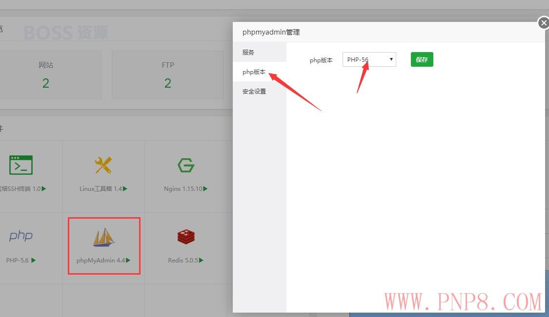This screenshot has width=549, height=317.
Task: Click the play arrow next to PHP-5.6
Action: (x=34, y=261)
